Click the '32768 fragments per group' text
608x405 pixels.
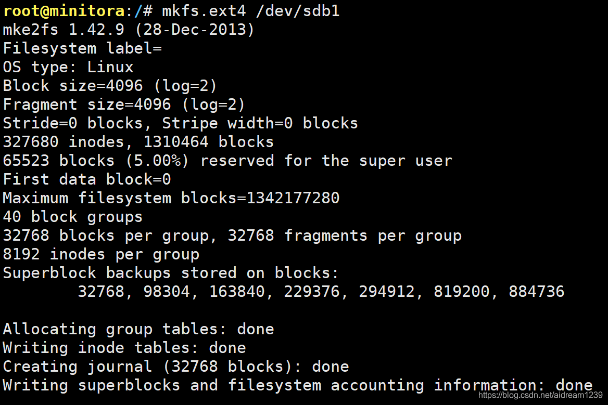345,236
